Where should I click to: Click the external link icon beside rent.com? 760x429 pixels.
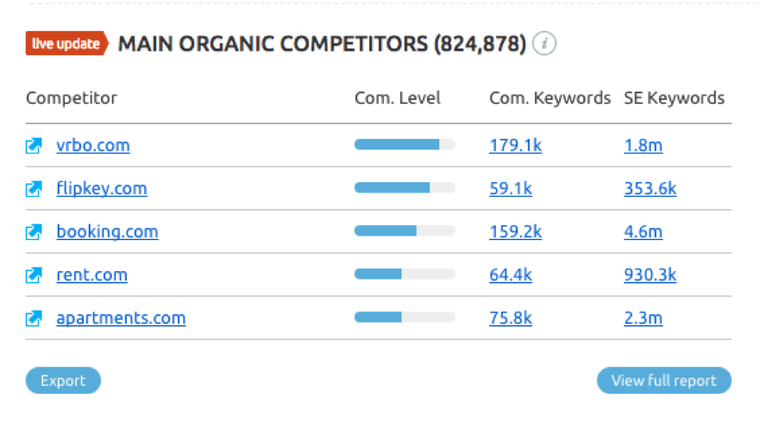point(34,275)
